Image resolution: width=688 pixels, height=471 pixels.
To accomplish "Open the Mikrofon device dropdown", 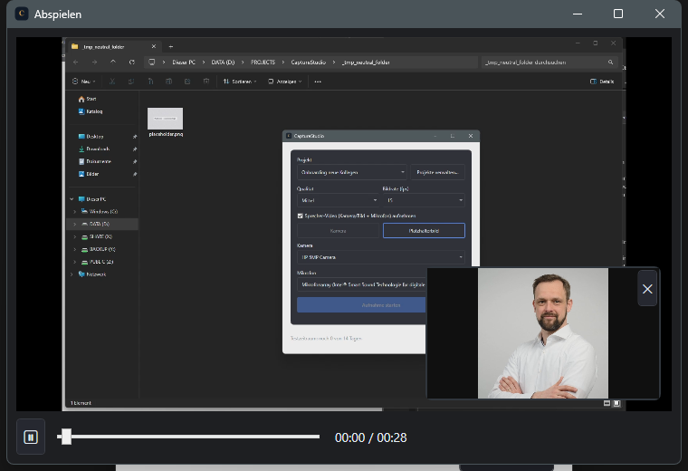I will (361, 284).
